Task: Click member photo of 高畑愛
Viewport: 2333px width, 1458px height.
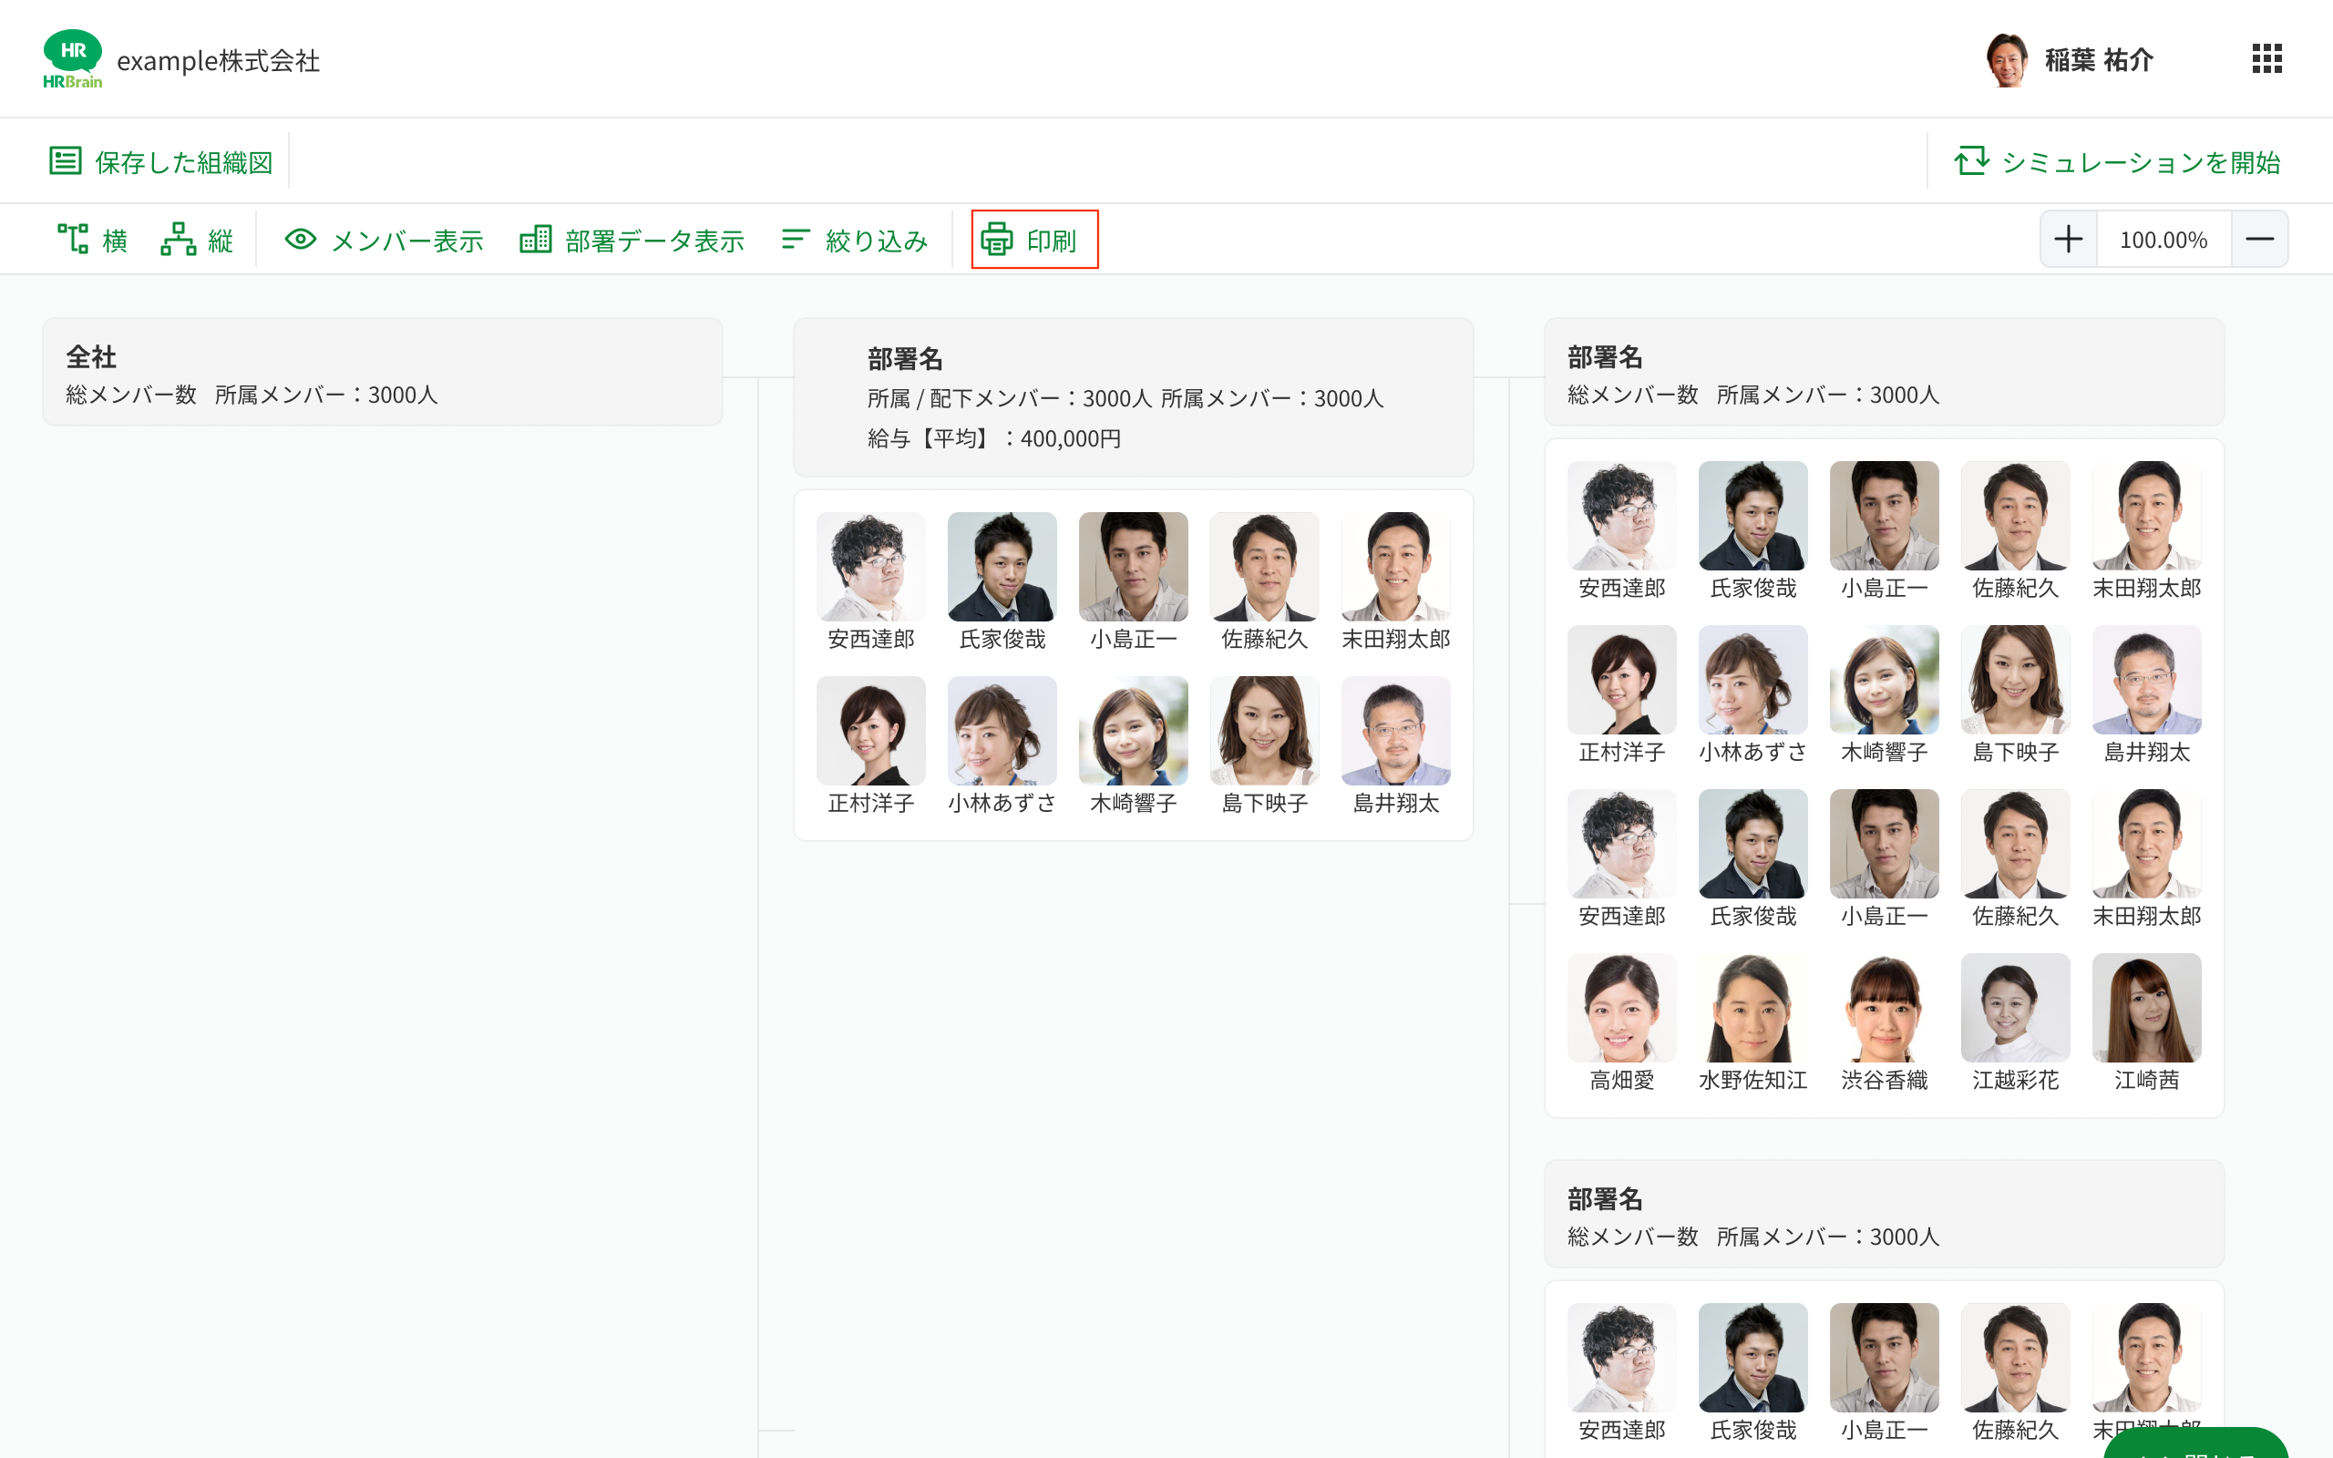Action: (1621, 1008)
